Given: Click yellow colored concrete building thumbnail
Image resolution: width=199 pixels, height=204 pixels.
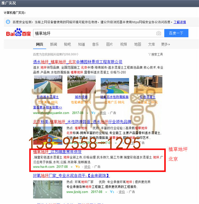Looking at the screenshot, I should tap(148, 85).
